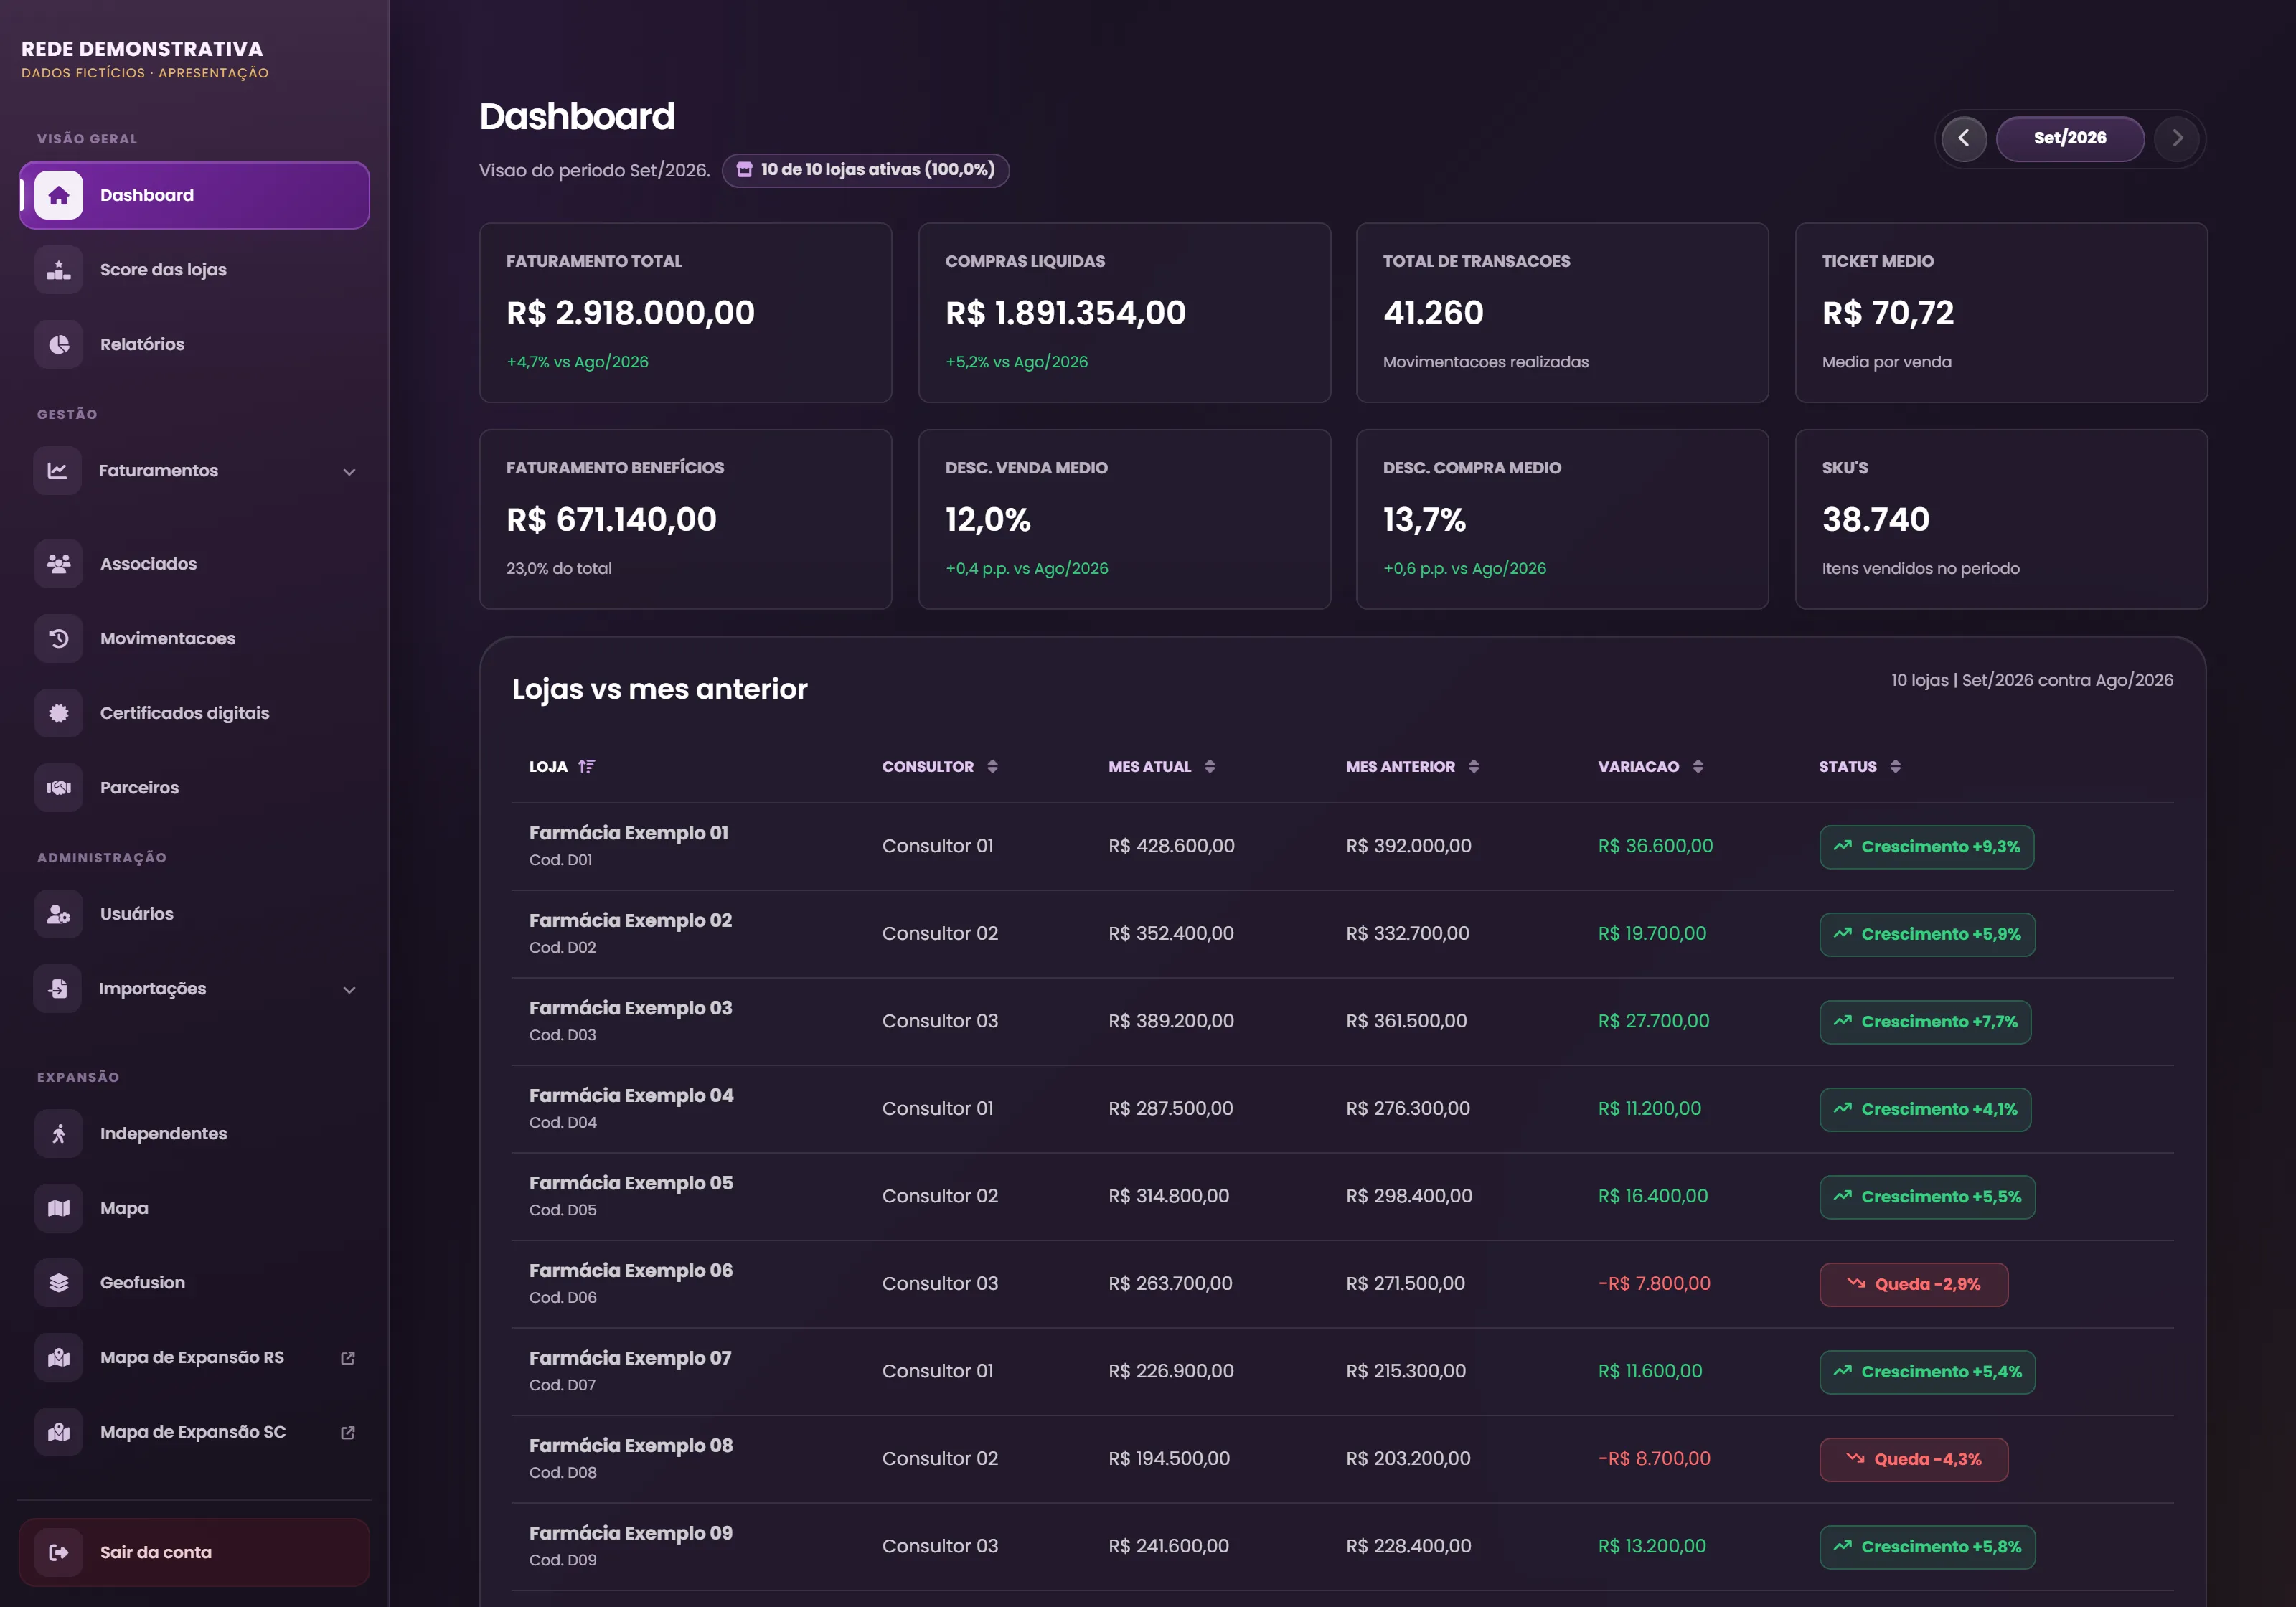Click the -R$ 8.700,00 variation value

[x=1654, y=1458]
